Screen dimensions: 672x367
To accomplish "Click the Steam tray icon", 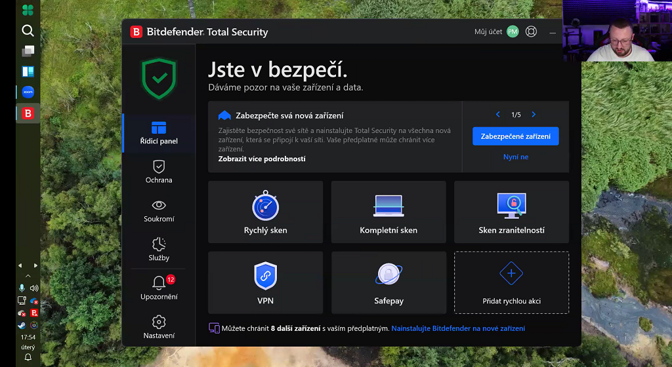I will point(22,326).
